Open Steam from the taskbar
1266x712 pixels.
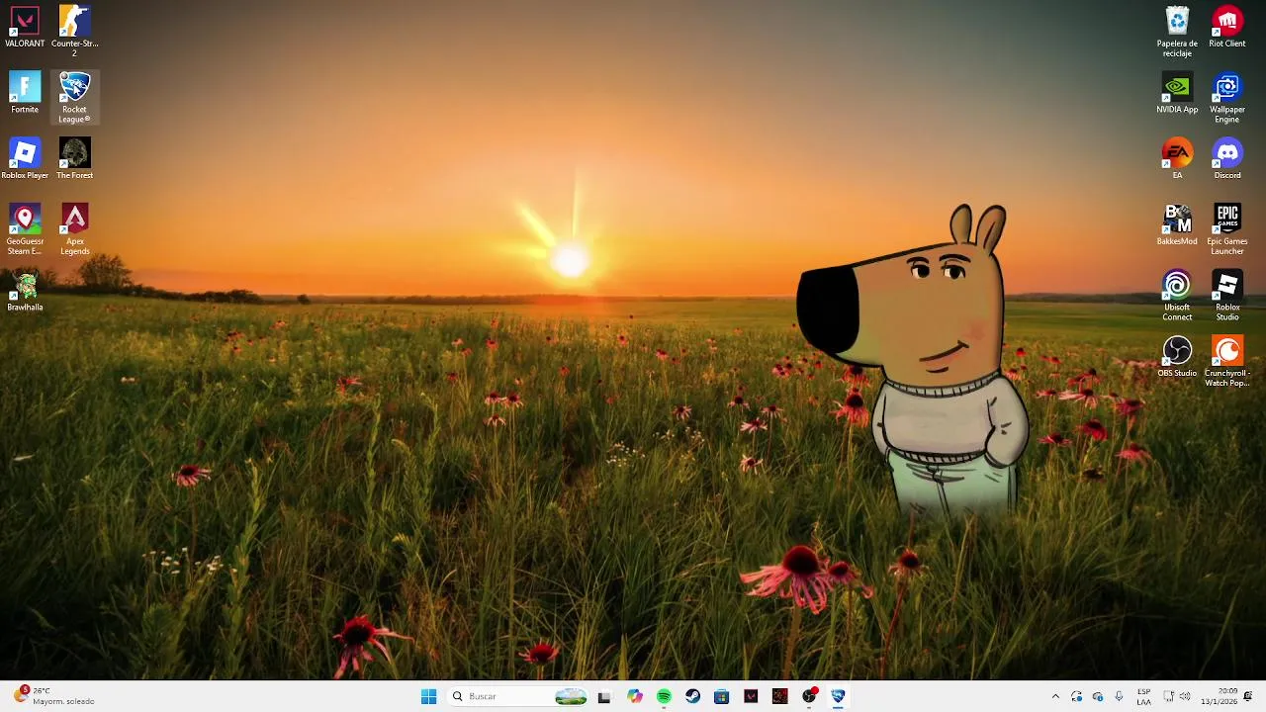pyautogui.click(x=692, y=696)
